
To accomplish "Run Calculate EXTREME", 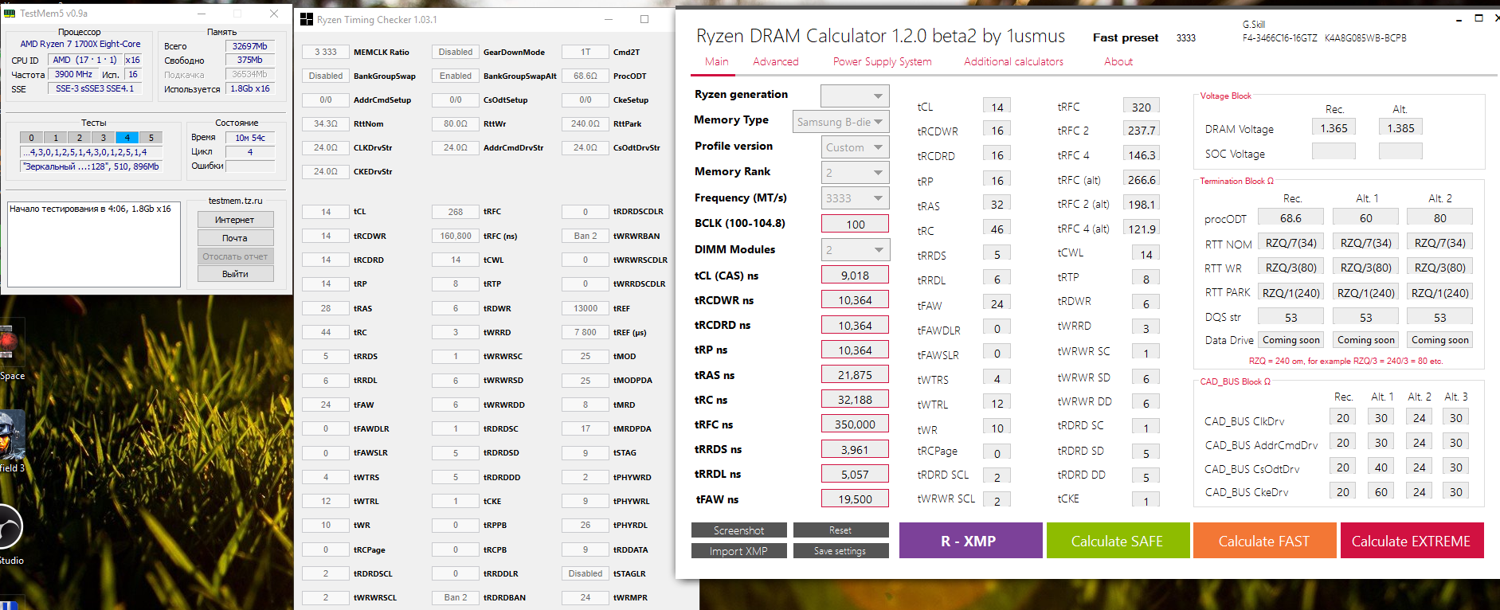I will (1412, 541).
